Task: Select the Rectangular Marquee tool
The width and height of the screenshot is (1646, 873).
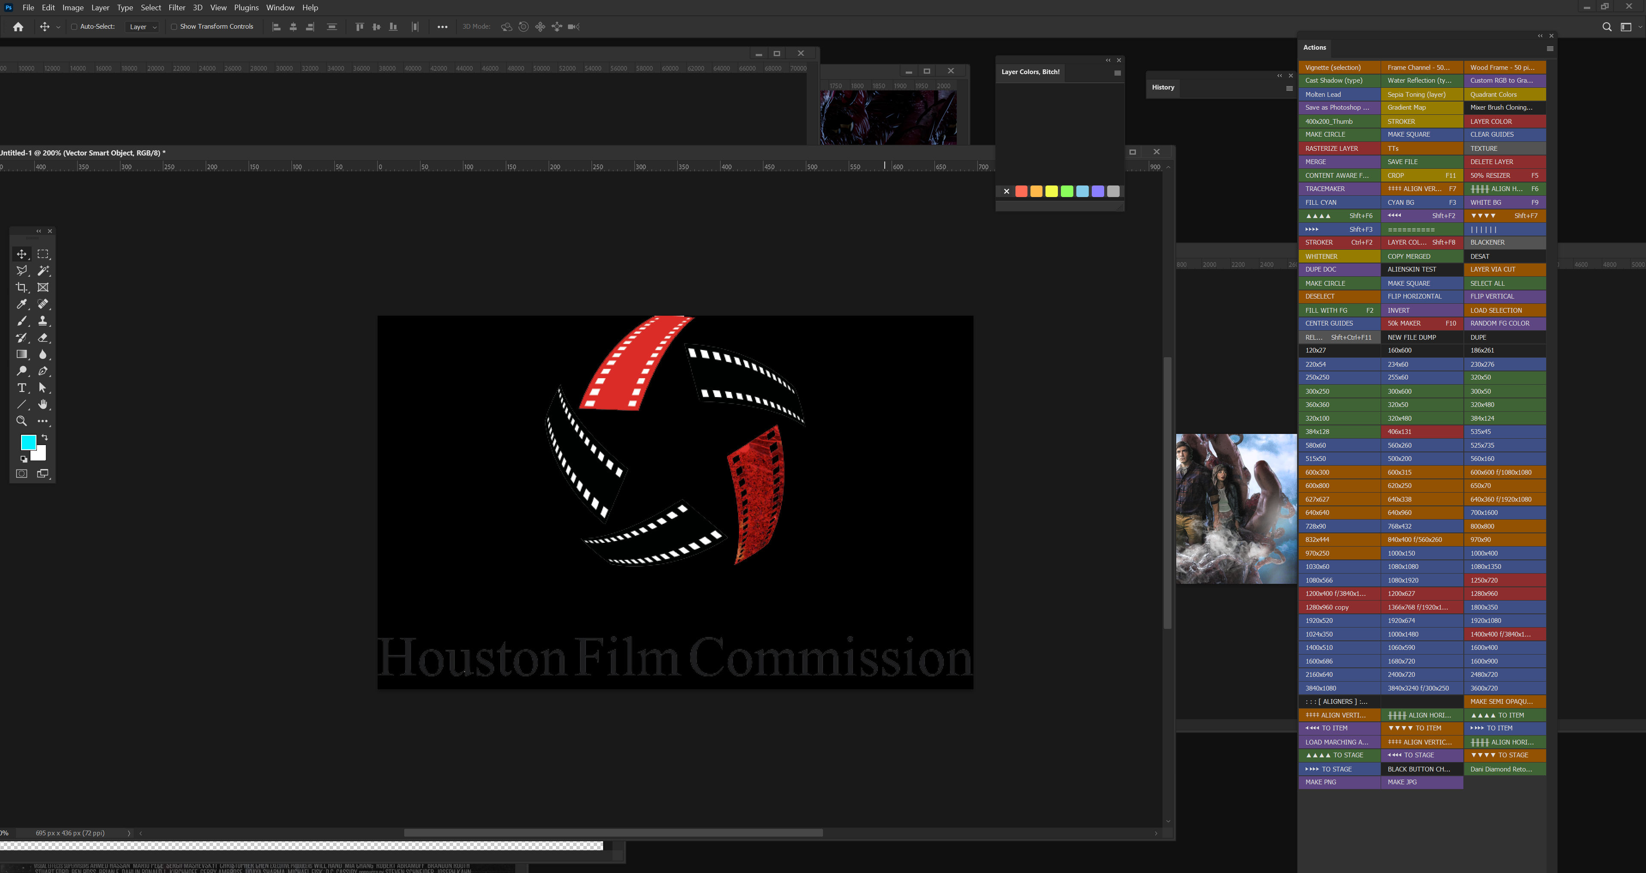Action: 43,254
